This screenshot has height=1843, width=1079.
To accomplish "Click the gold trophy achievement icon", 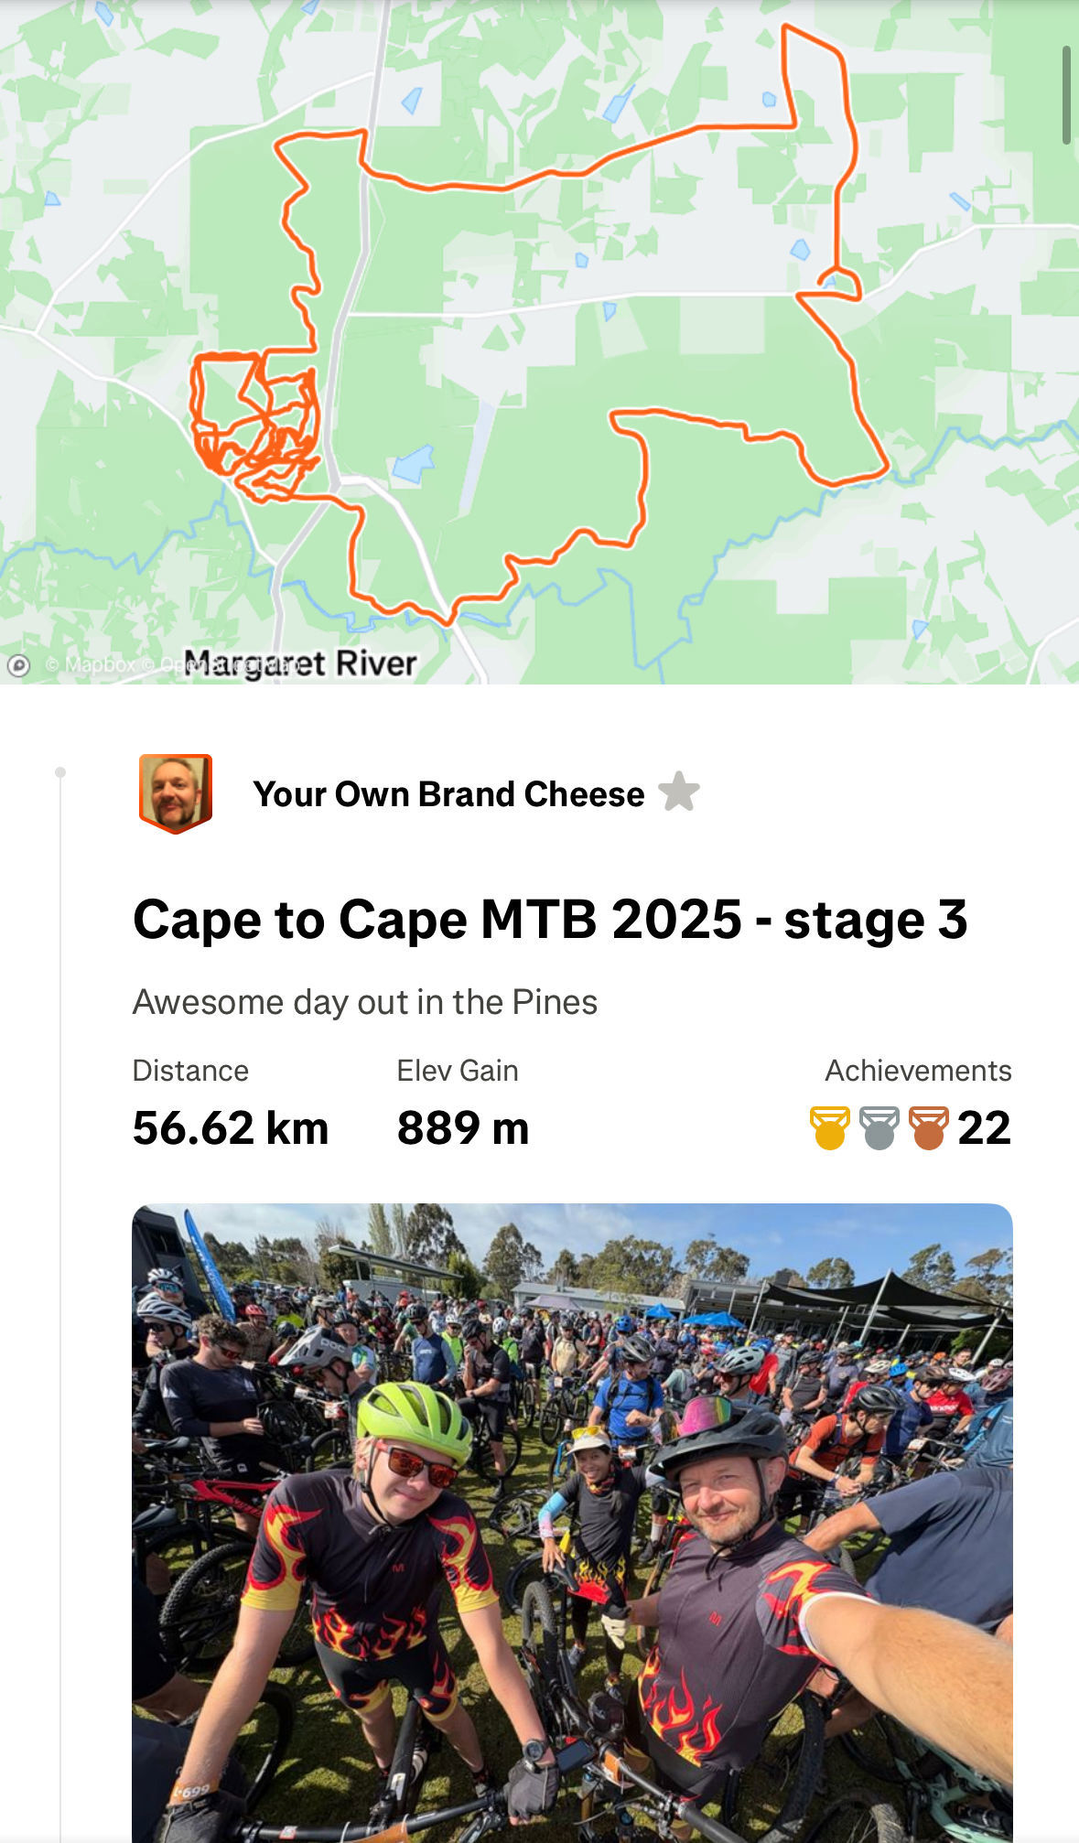I will click(x=829, y=1127).
